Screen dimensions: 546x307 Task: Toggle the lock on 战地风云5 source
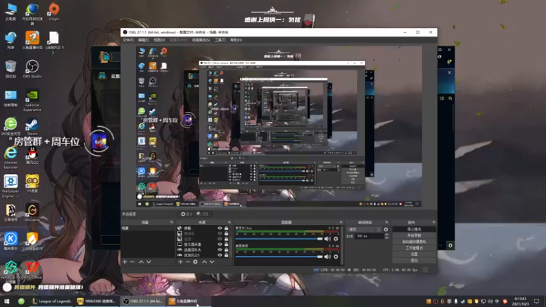click(227, 255)
